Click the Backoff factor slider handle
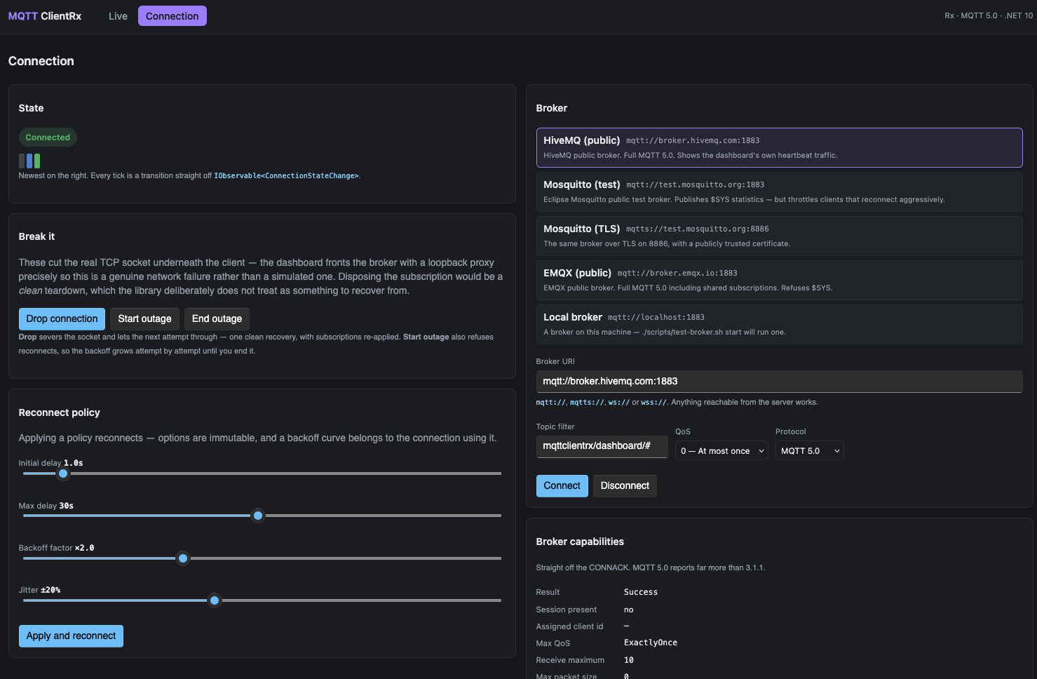Viewport: 1037px width, 679px height. pyautogui.click(x=183, y=558)
